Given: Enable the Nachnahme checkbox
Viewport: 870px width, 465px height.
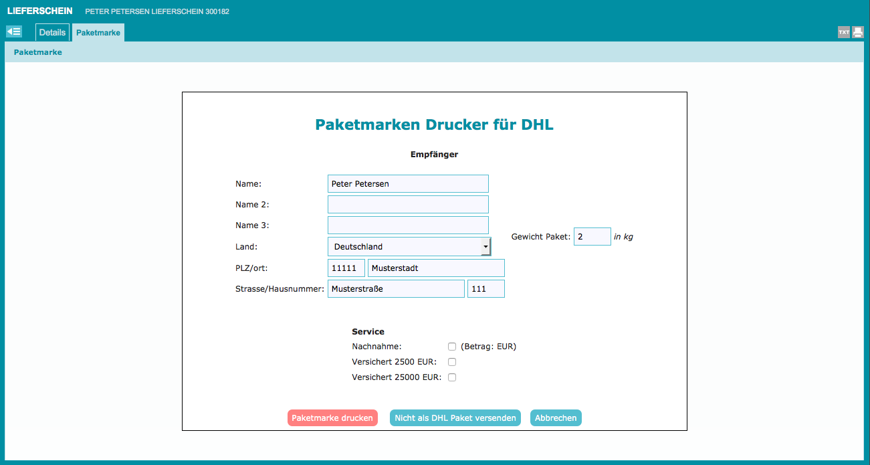Looking at the screenshot, I should click(x=452, y=347).
